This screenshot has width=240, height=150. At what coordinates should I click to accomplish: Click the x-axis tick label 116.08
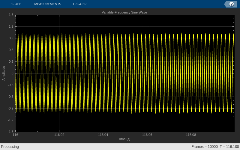pos(191,135)
